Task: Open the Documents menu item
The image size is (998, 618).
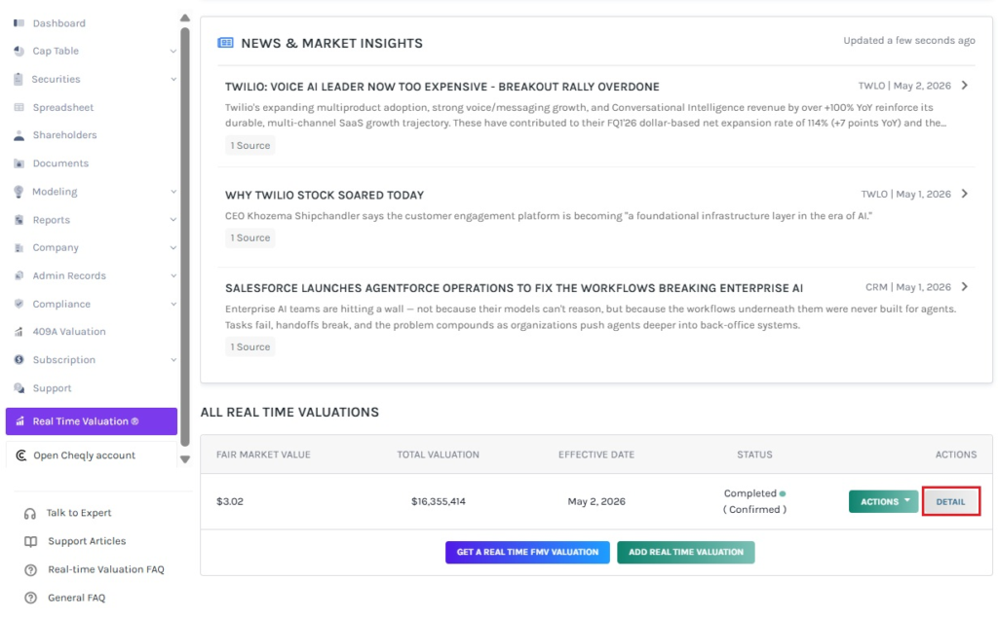Action: [60, 163]
